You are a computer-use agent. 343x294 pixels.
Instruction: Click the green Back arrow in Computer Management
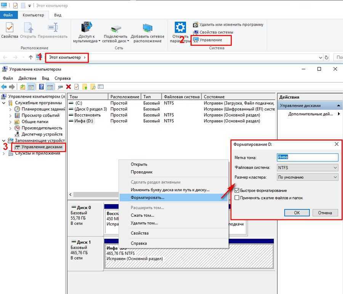tap(4, 87)
